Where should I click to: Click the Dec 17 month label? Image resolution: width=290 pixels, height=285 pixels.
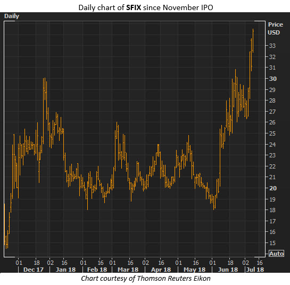pyautogui.click(x=34, y=270)
